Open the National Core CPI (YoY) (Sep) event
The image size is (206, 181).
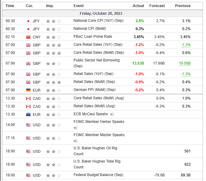point(98,21)
